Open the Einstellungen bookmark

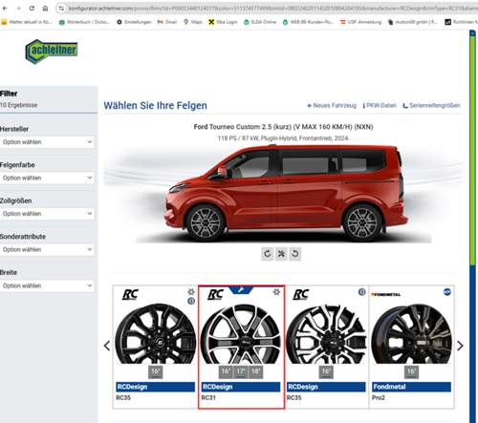[134, 22]
